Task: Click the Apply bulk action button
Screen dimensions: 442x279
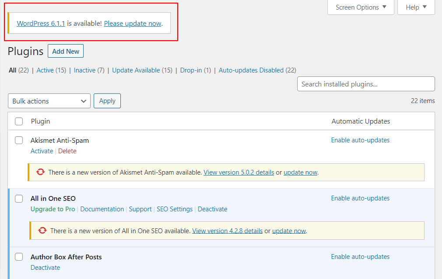Action: (x=107, y=101)
